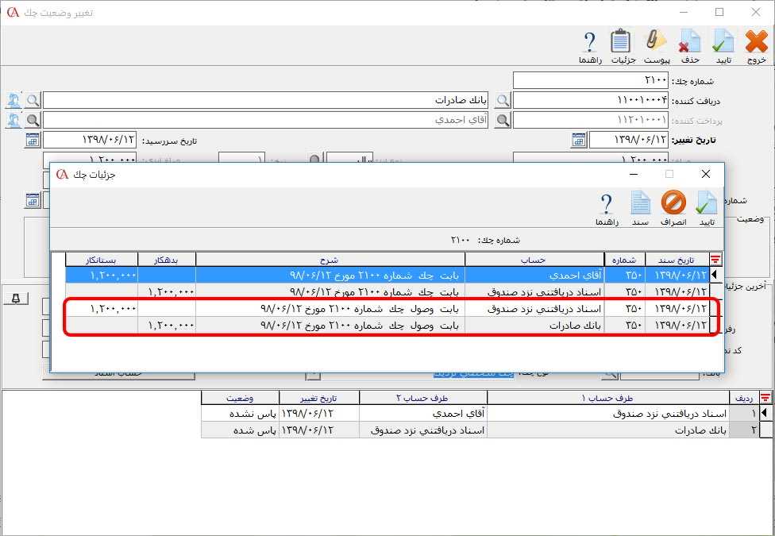
Task: Open the Attachment (پیوست) paperclip icon
Action: 656,46
